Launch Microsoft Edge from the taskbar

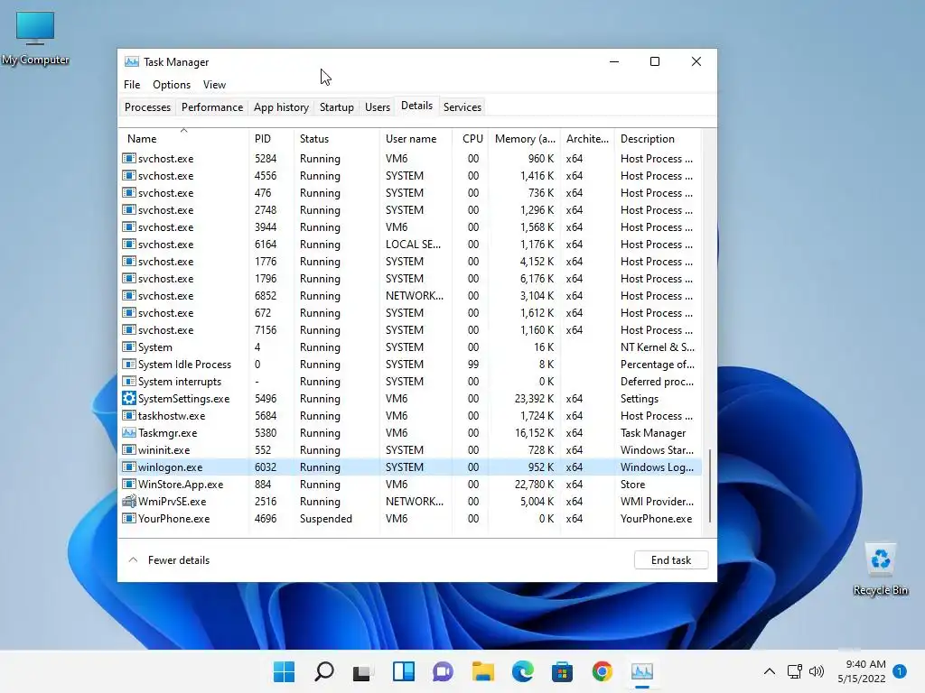tap(523, 671)
